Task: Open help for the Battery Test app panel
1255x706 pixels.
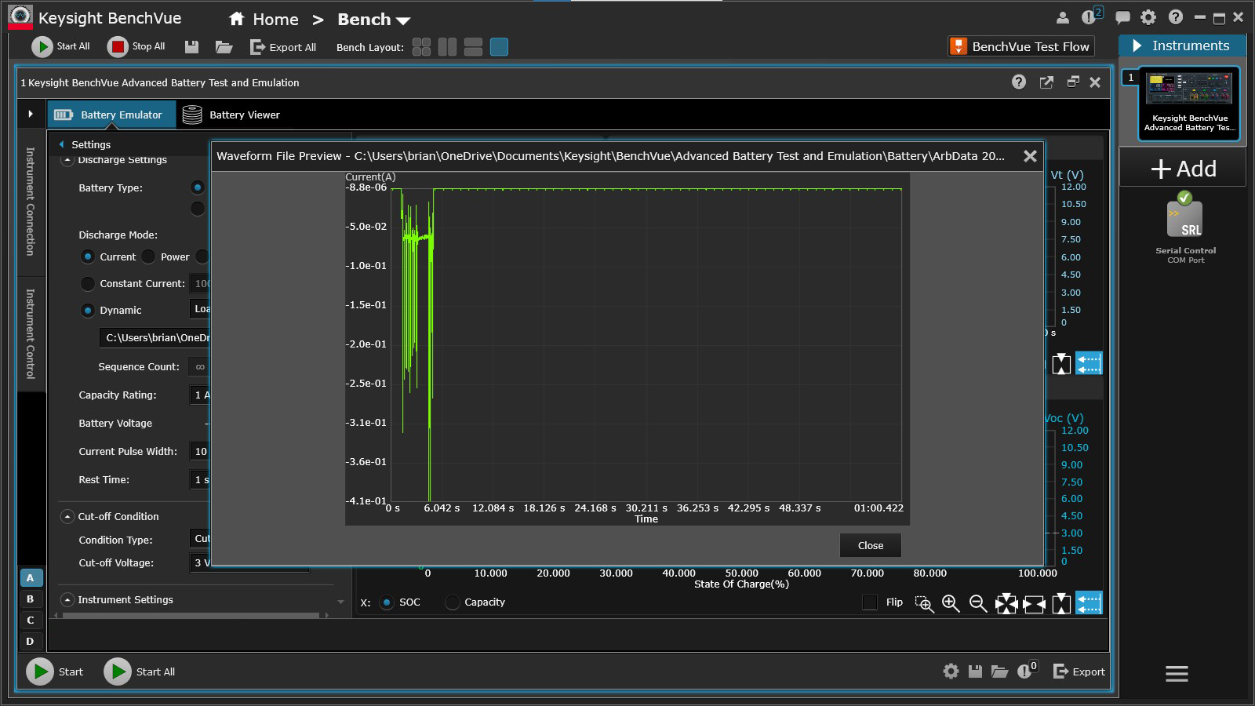Action: tap(1019, 82)
